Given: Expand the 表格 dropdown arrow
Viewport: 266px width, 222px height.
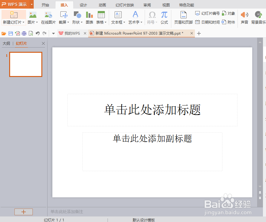Looking at the screenshot, I should [x=105, y=22].
